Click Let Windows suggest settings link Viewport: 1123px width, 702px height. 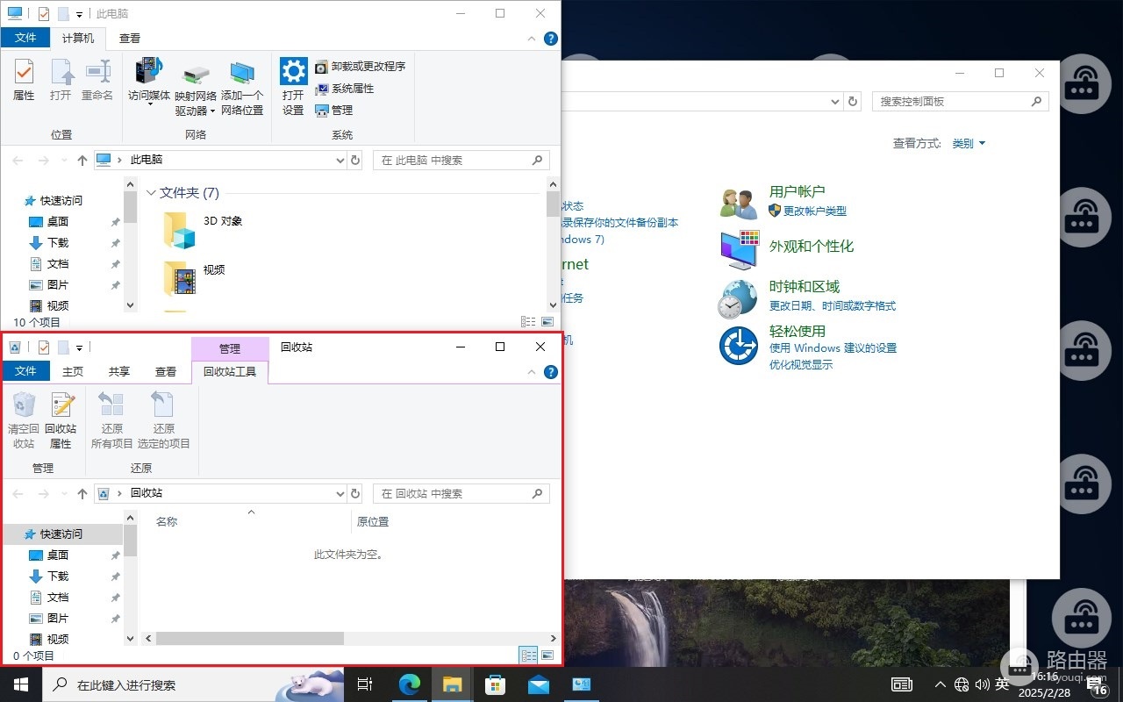tap(833, 348)
